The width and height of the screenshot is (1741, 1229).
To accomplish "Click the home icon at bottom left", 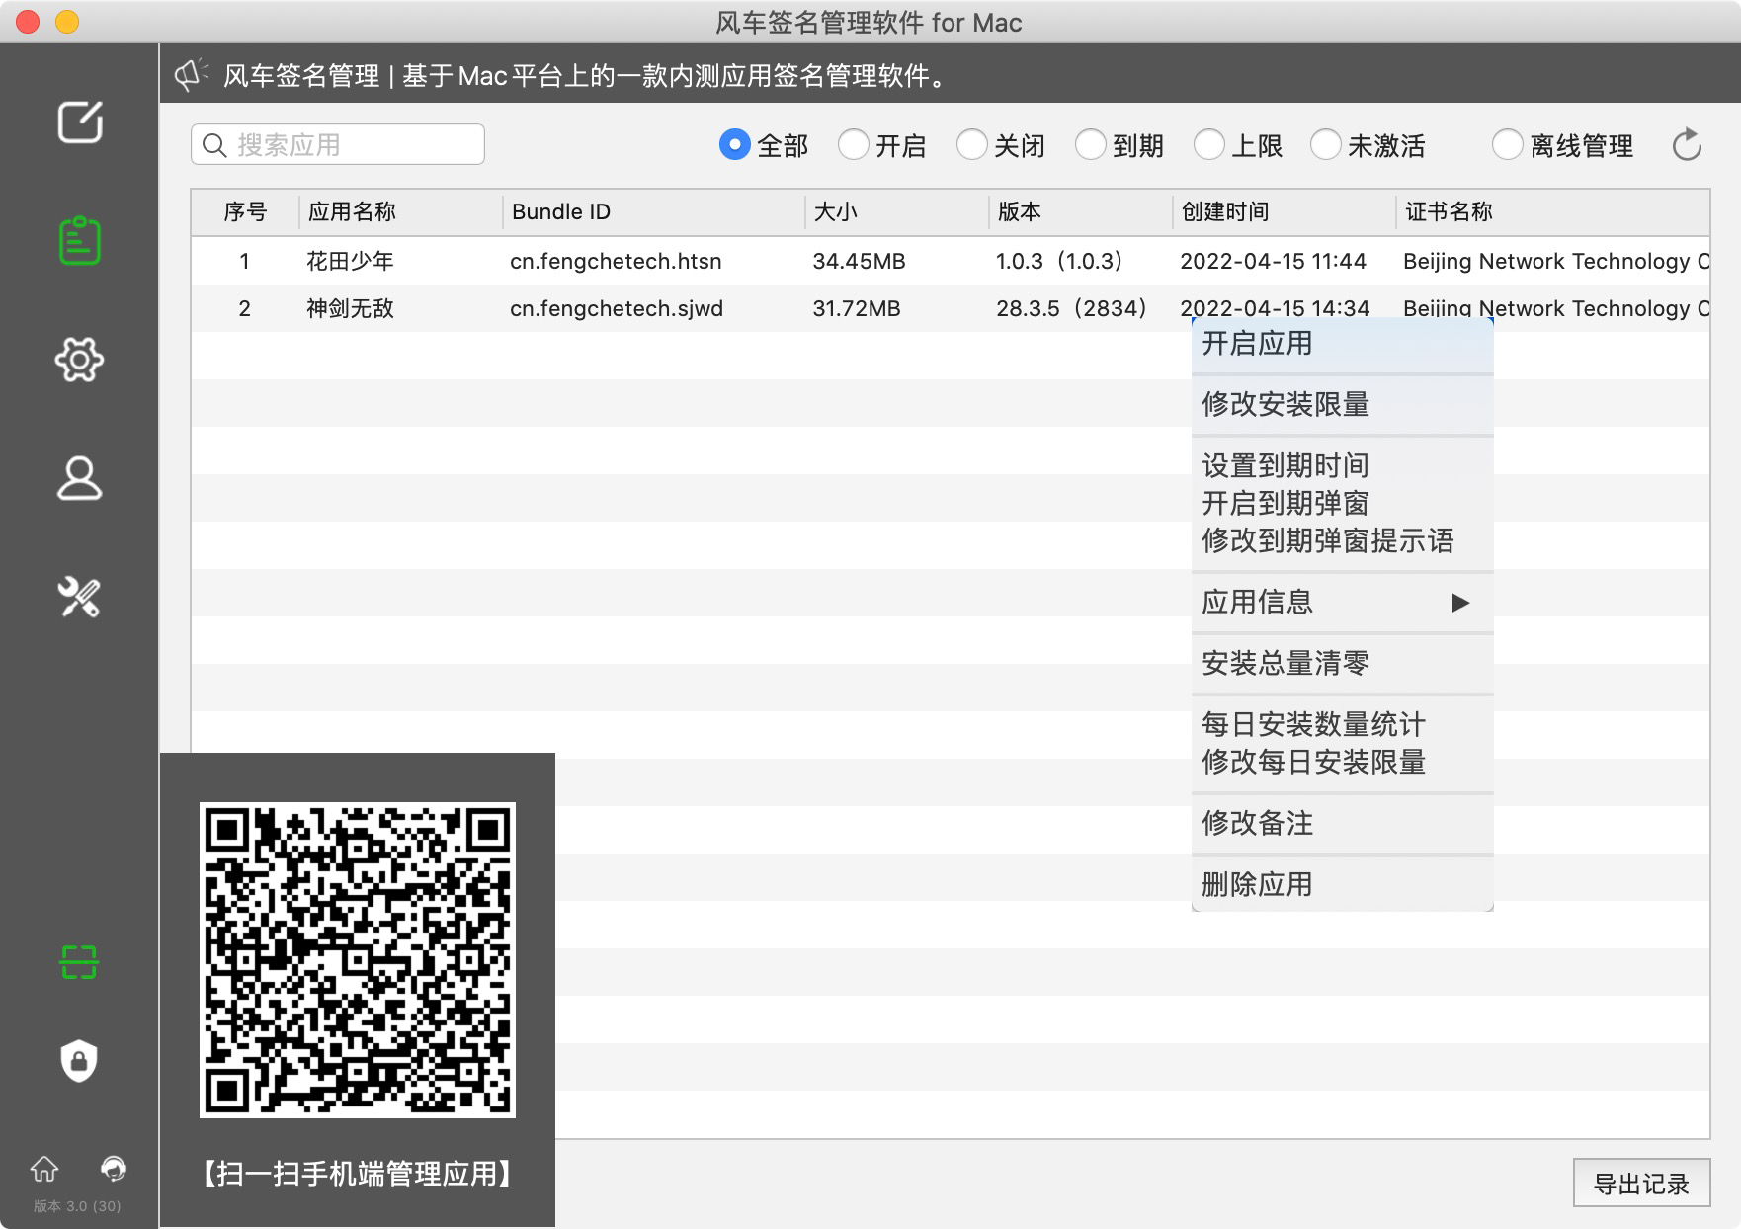I will point(44,1169).
